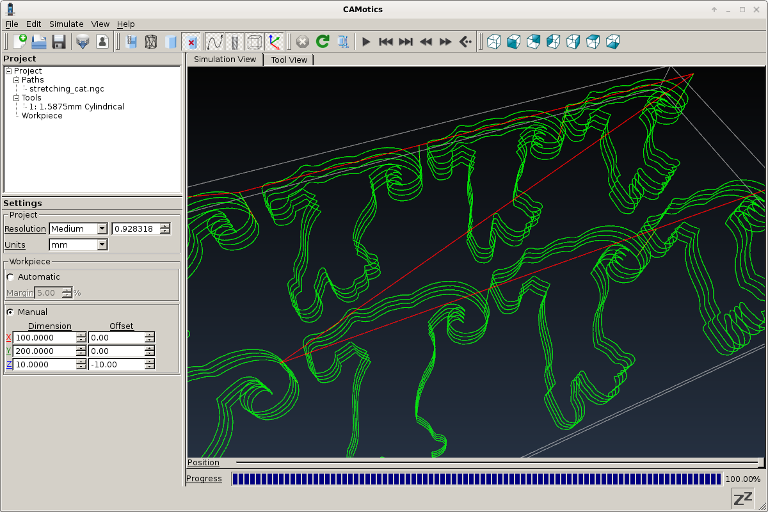Switch to the Tool View tab

coord(289,59)
